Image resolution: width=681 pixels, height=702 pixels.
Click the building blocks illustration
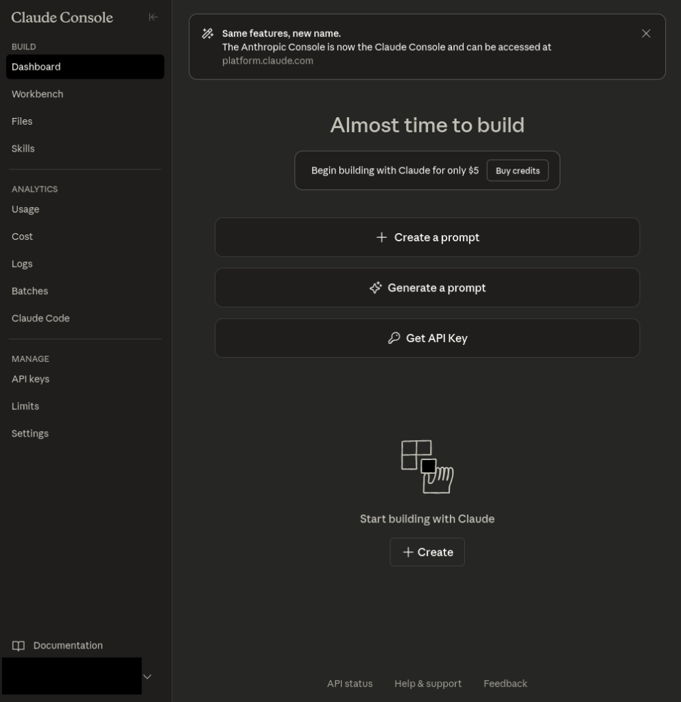click(427, 467)
